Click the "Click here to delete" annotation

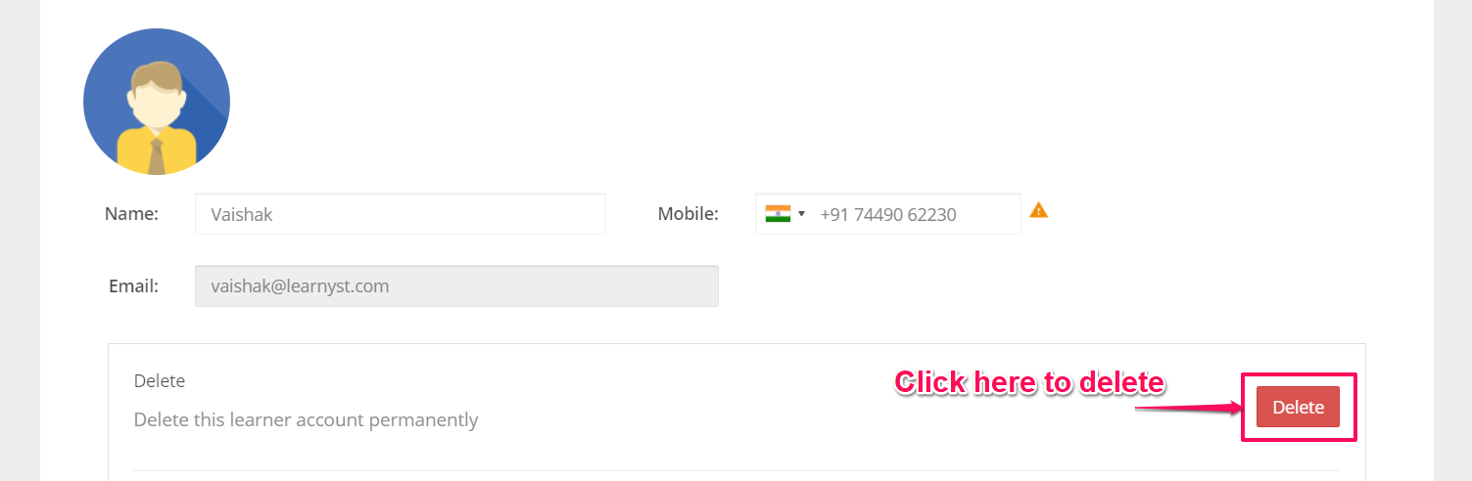1029,382
